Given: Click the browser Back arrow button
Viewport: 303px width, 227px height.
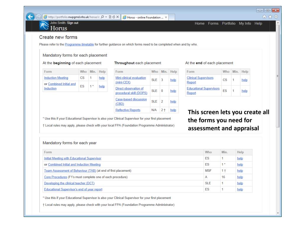Looking at the screenshot, I should click(30, 17).
